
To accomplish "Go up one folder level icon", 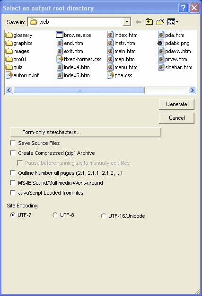I will coord(149,22).
